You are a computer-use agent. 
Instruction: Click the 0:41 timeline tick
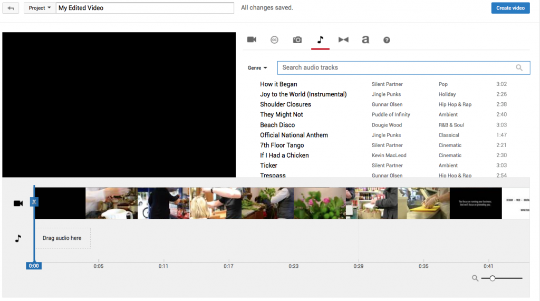488,266
